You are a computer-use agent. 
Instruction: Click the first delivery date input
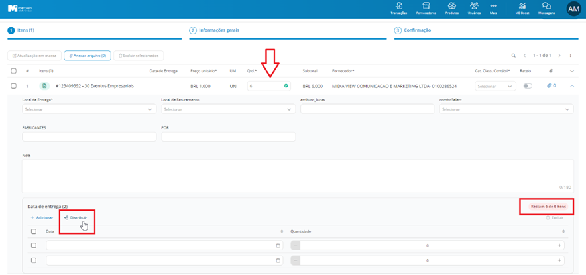(x=165, y=245)
